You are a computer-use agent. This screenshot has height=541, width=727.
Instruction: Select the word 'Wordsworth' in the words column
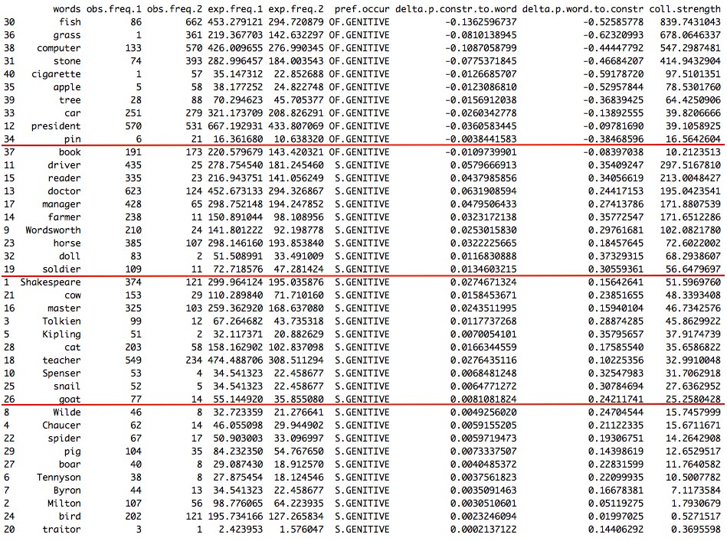pos(53,230)
